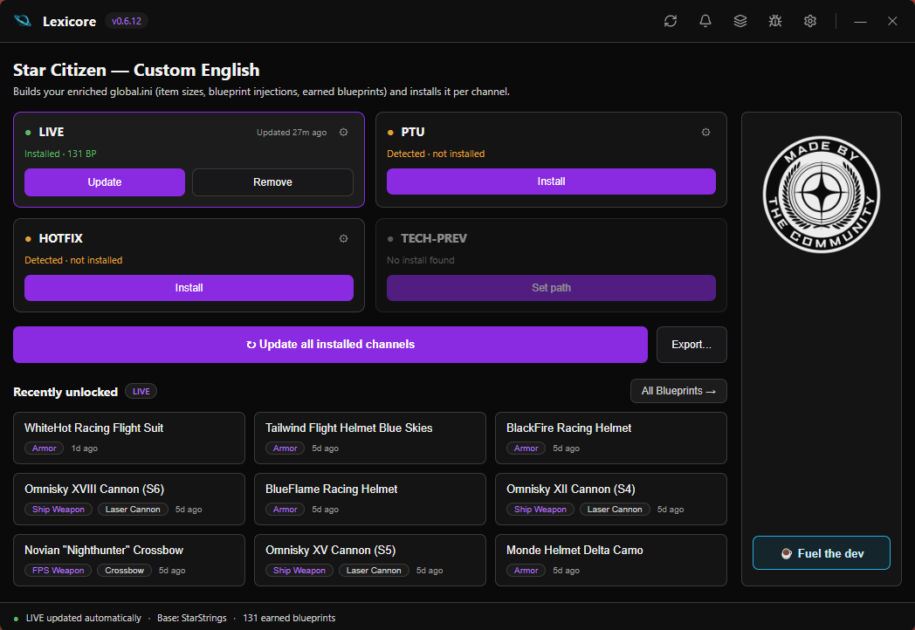Open app settings gear in title bar
Screen dimensions: 915x630
pyautogui.click(x=810, y=21)
